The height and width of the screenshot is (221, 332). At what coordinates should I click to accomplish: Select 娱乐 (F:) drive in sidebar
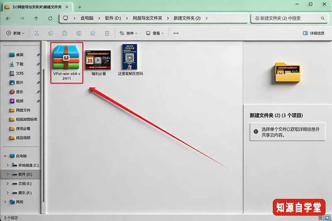[22, 193]
